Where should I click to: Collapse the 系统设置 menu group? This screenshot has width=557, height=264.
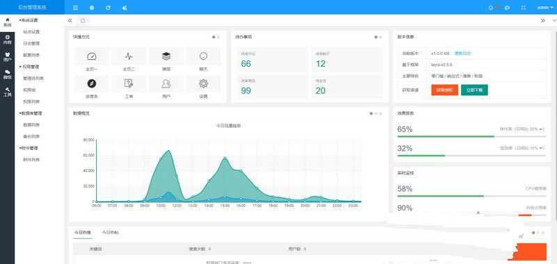[x=29, y=20]
